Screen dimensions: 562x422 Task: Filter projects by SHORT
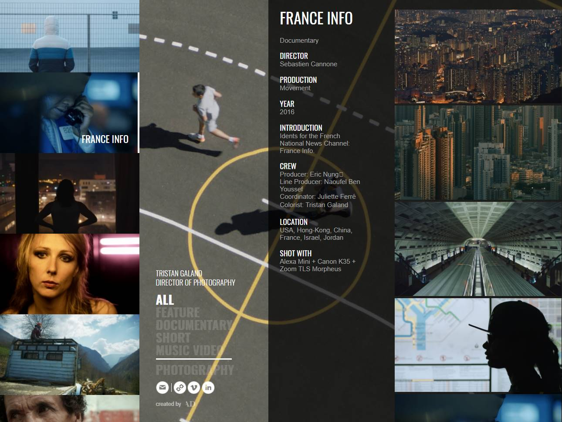(x=173, y=338)
